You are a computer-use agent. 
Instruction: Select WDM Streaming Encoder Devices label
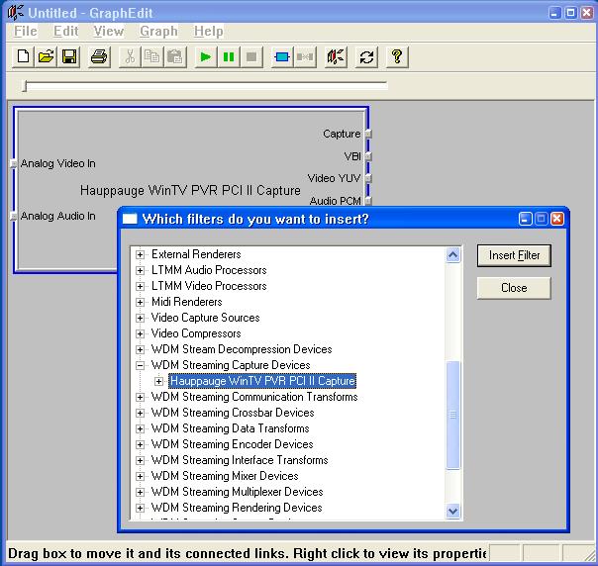click(233, 444)
